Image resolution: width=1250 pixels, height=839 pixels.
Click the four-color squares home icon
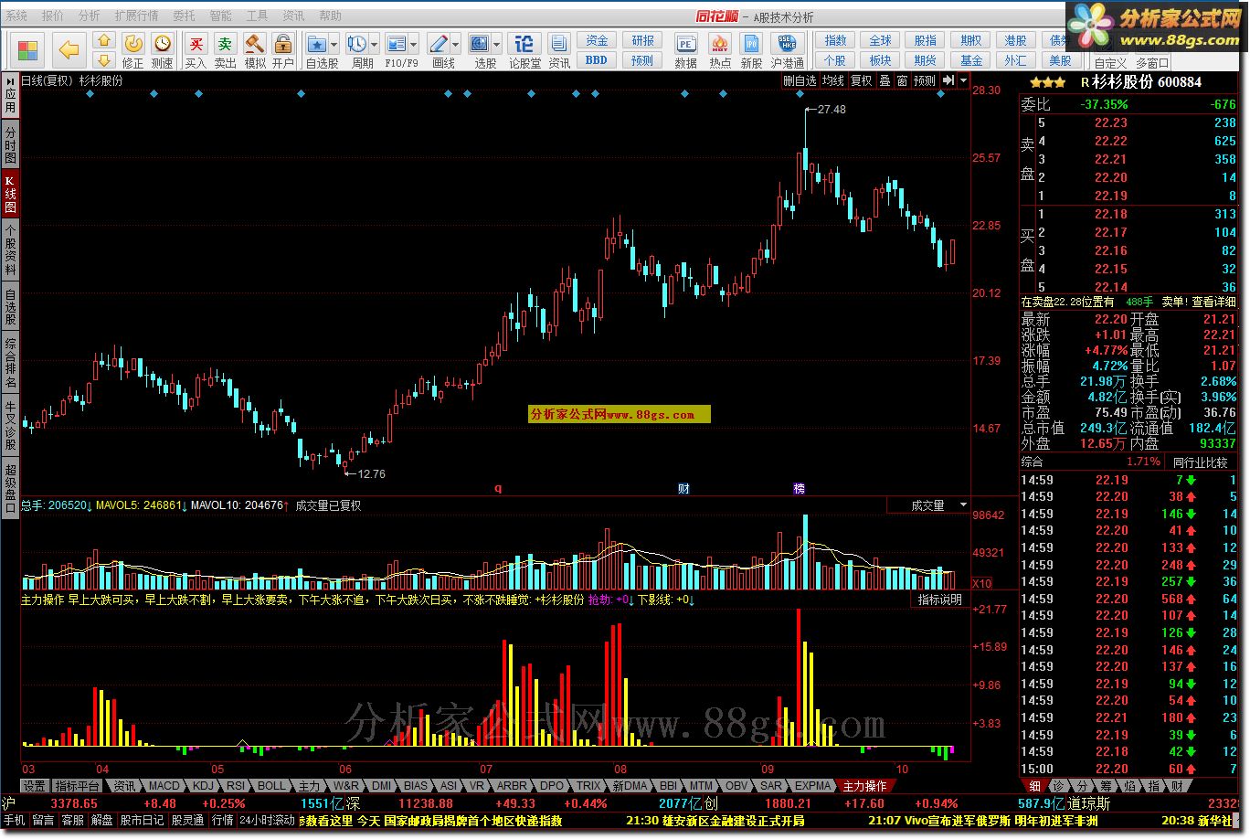[x=29, y=49]
